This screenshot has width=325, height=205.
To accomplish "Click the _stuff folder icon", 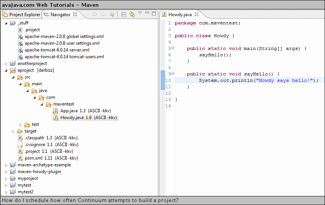I will click(x=13, y=23).
